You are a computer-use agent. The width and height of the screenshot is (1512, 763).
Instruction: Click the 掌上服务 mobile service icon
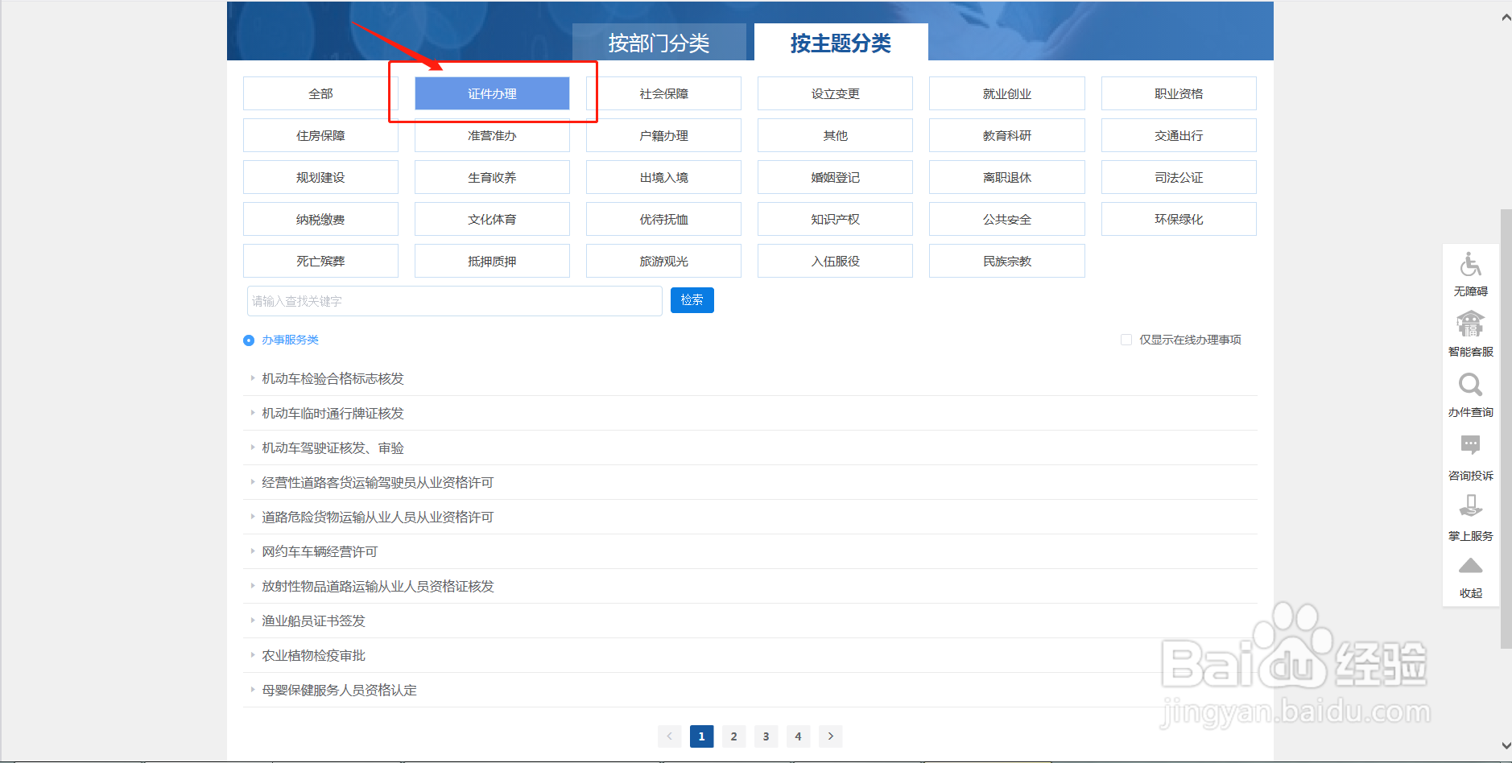pyautogui.click(x=1471, y=505)
